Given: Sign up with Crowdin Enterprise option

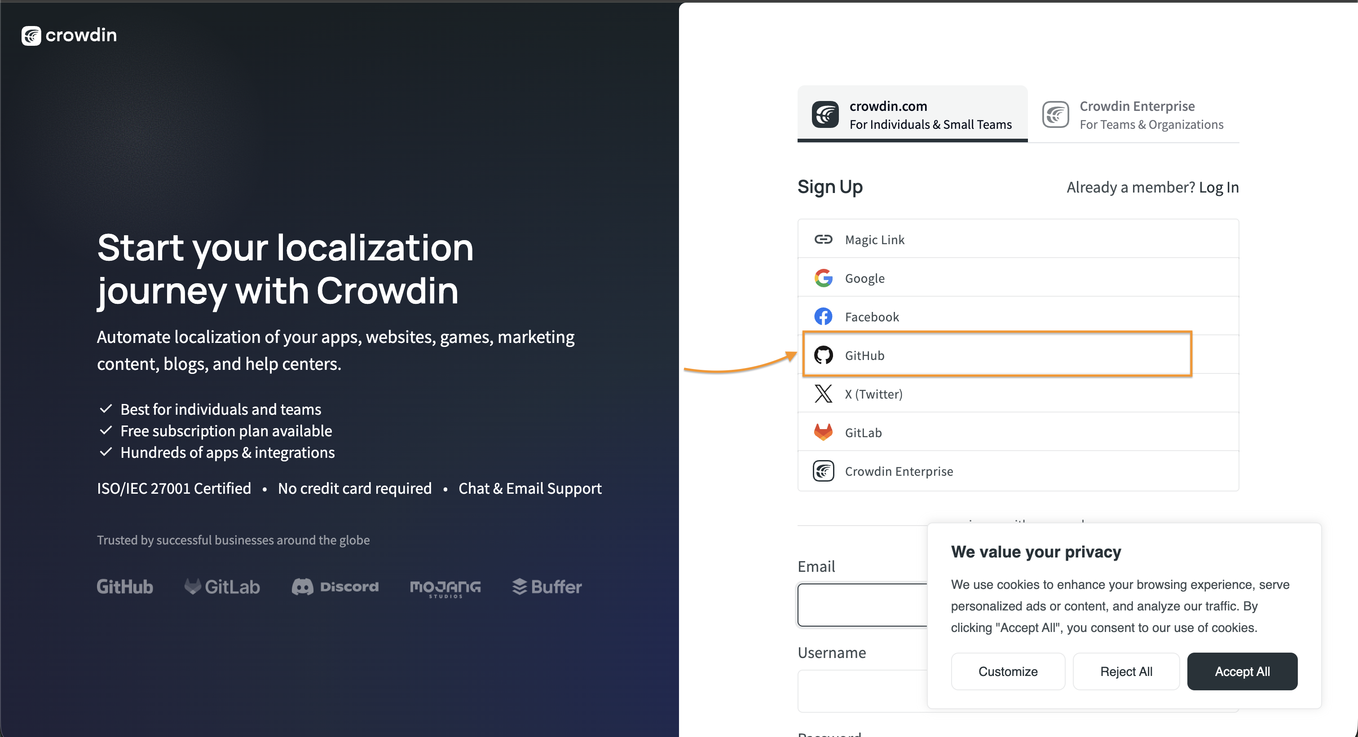Looking at the screenshot, I should (x=1018, y=470).
